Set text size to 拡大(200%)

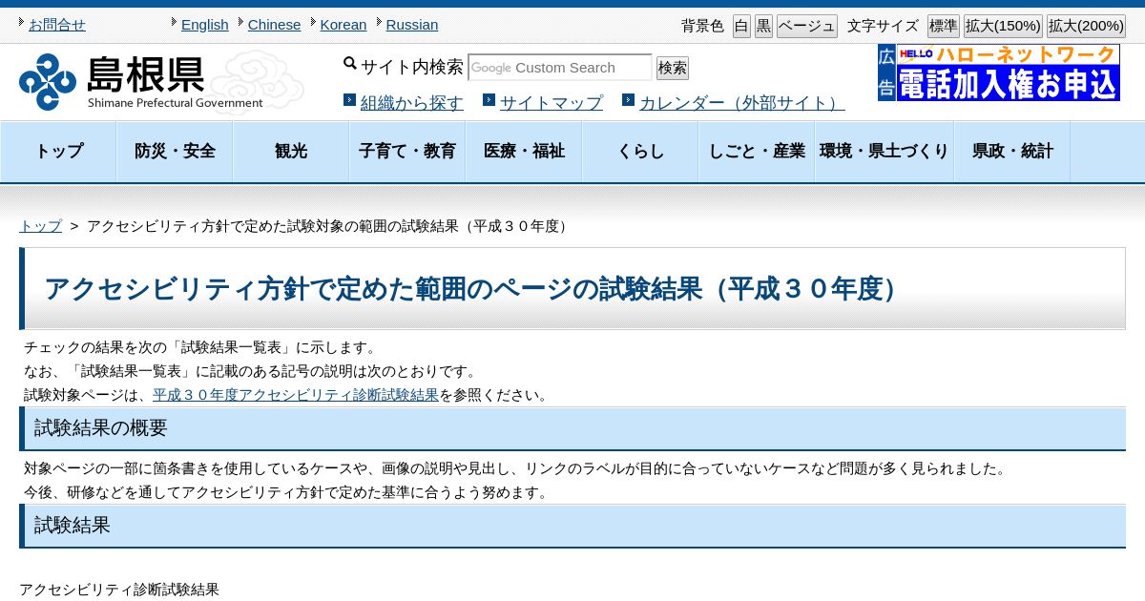click(x=1086, y=26)
